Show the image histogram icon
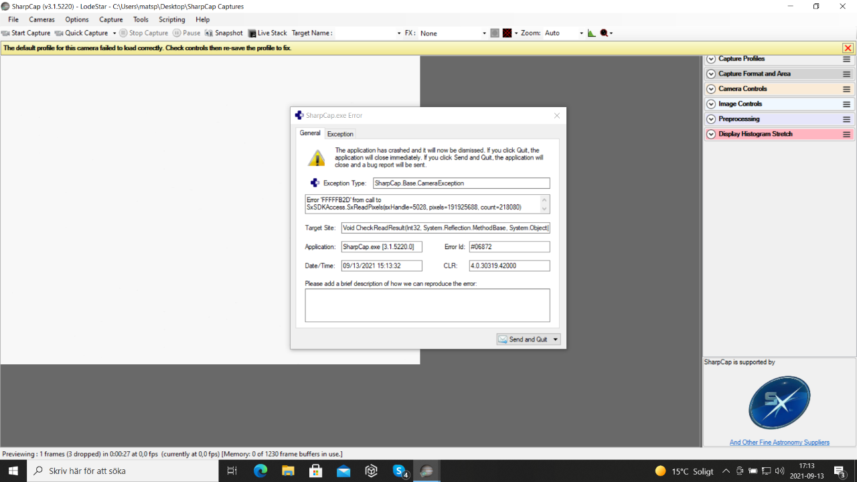The image size is (857, 482). click(x=592, y=33)
